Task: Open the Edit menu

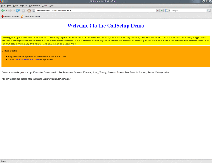Action: [x=9, y=5]
